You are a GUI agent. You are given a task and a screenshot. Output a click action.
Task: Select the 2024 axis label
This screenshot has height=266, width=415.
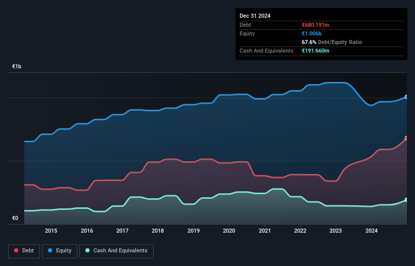(372, 231)
